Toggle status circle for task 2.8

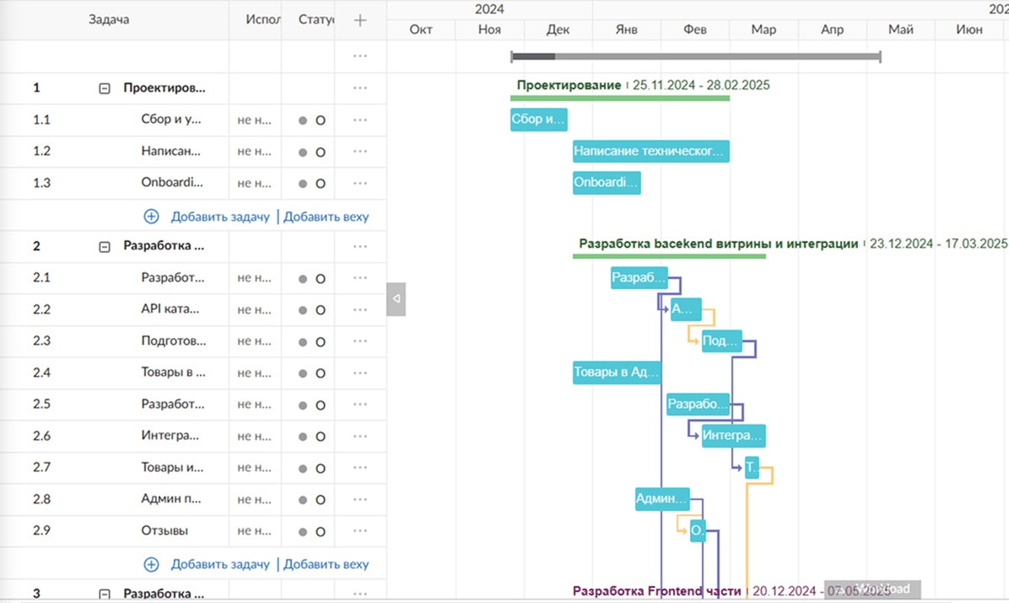(x=321, y=499)
